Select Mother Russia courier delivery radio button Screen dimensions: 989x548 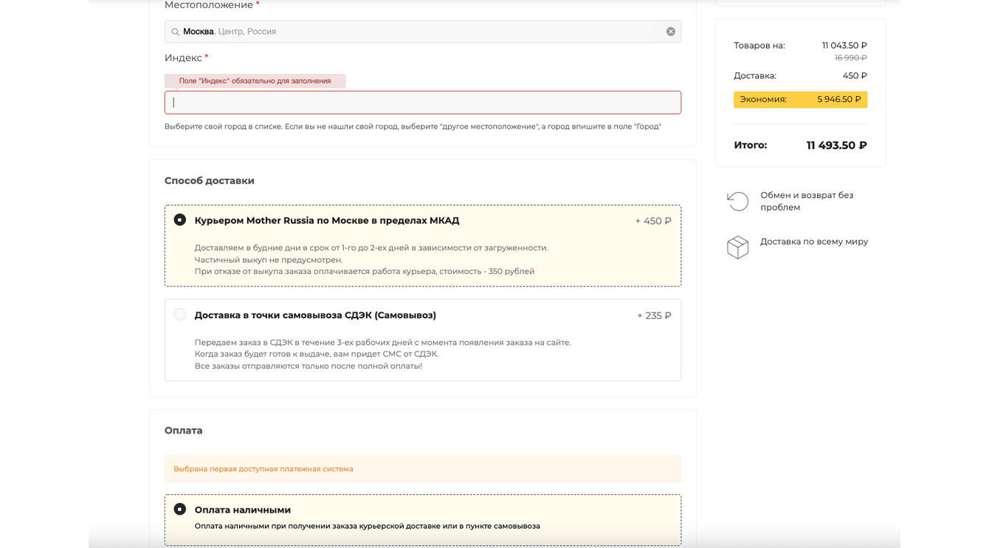[x=180, y=220]
